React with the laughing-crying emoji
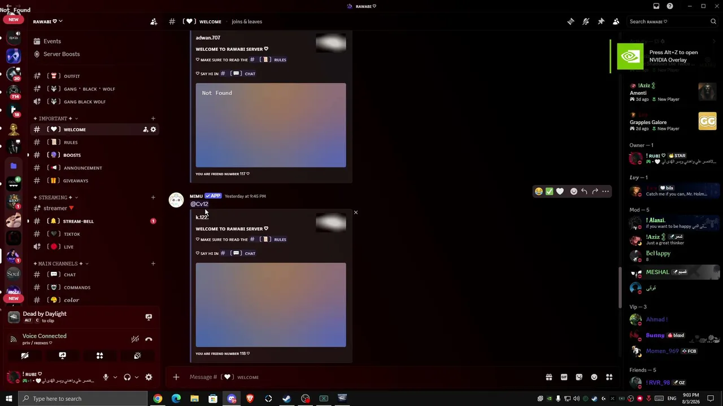 point(539,192)
